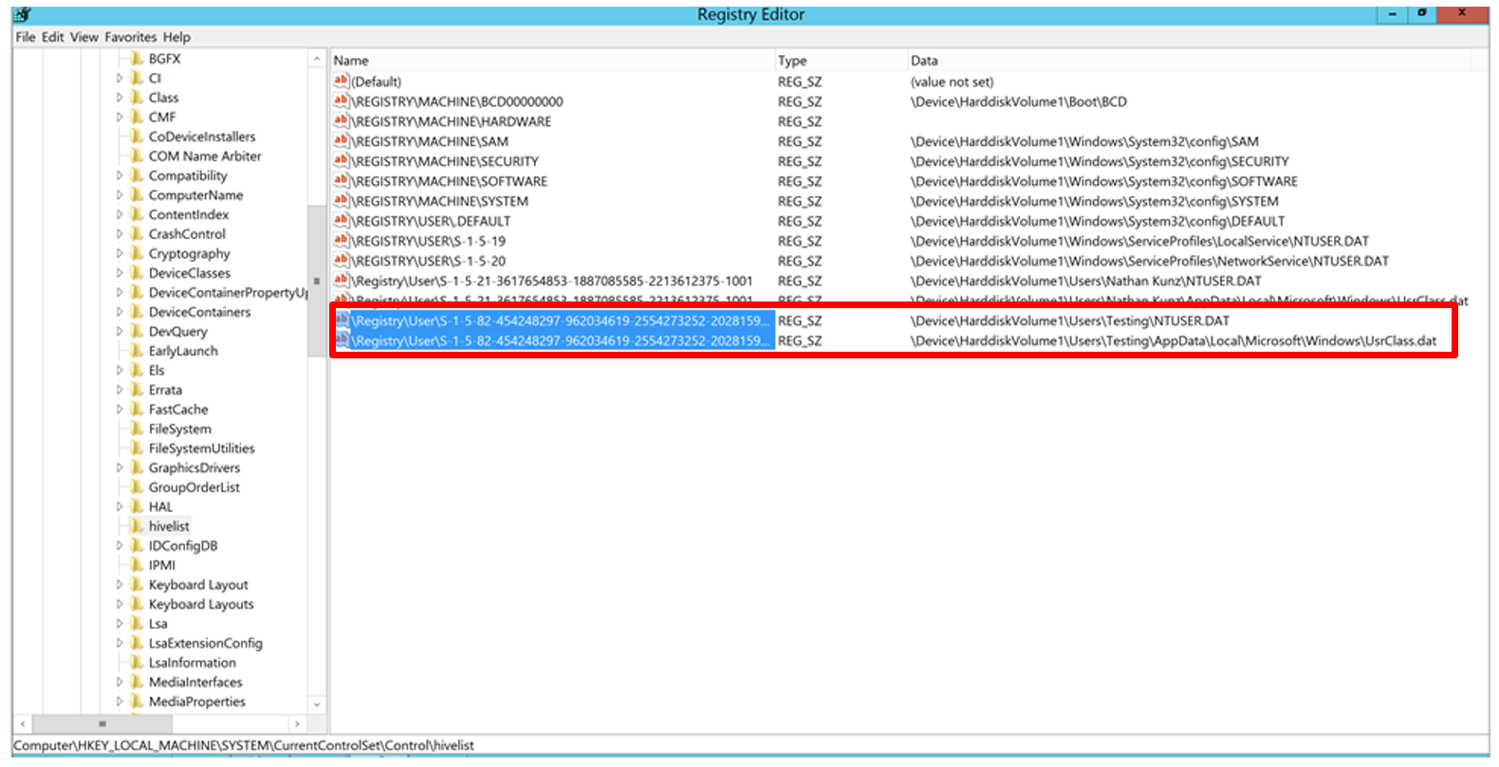Click the BCD00000000 value string icon
Viewport: 1499px width, 767px height.
coord(342,101)
